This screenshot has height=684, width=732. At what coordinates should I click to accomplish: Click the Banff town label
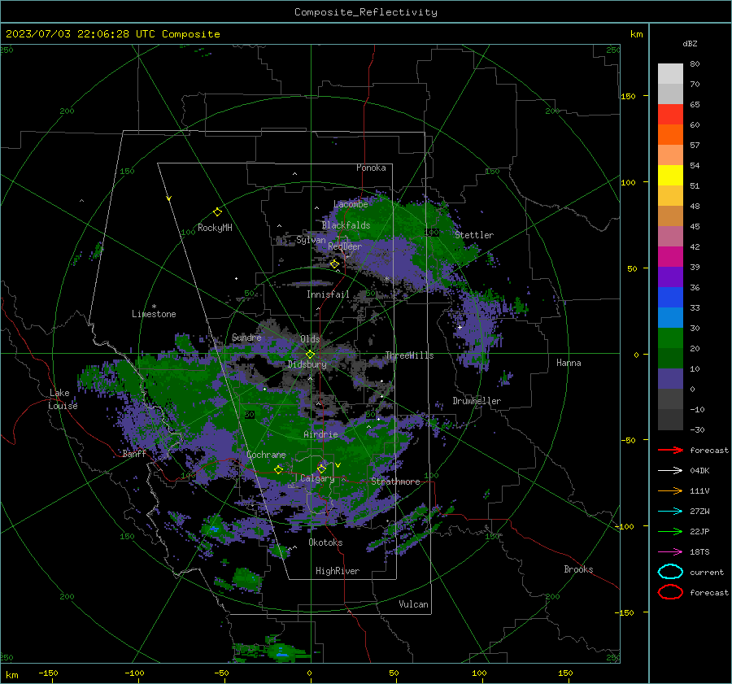[134, 453]
